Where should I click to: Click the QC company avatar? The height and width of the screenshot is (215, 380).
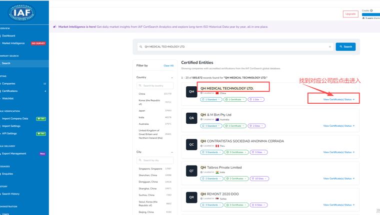(191, 144)
